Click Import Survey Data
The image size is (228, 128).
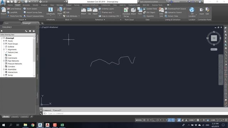(x=32, y=12)
